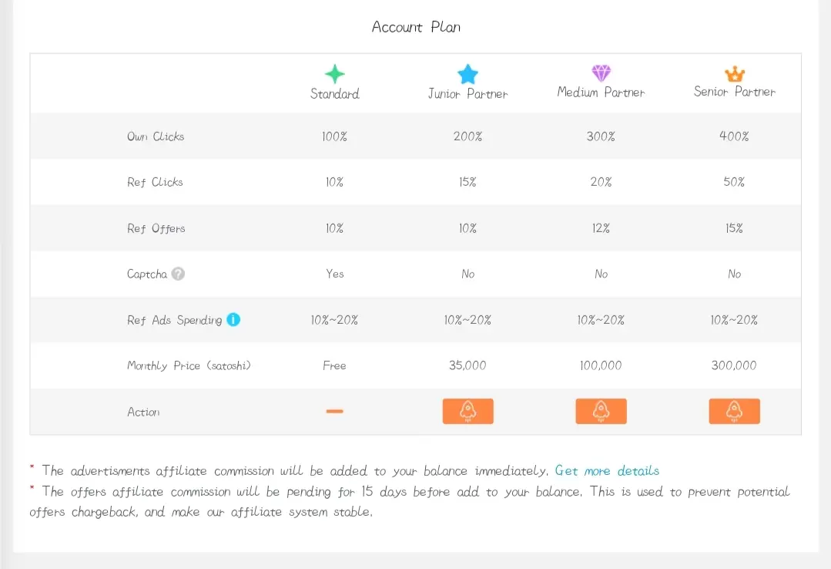Viewport: 831px width, 569px height.
Task: Click the orange dash under Standard action
Action: [x=334, y=412]
